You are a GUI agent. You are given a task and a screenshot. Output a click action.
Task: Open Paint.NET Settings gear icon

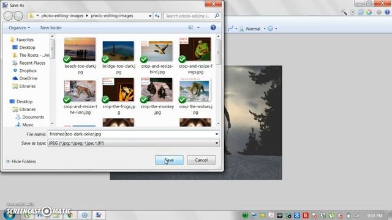pyautogui.click(x=379, y=12)
